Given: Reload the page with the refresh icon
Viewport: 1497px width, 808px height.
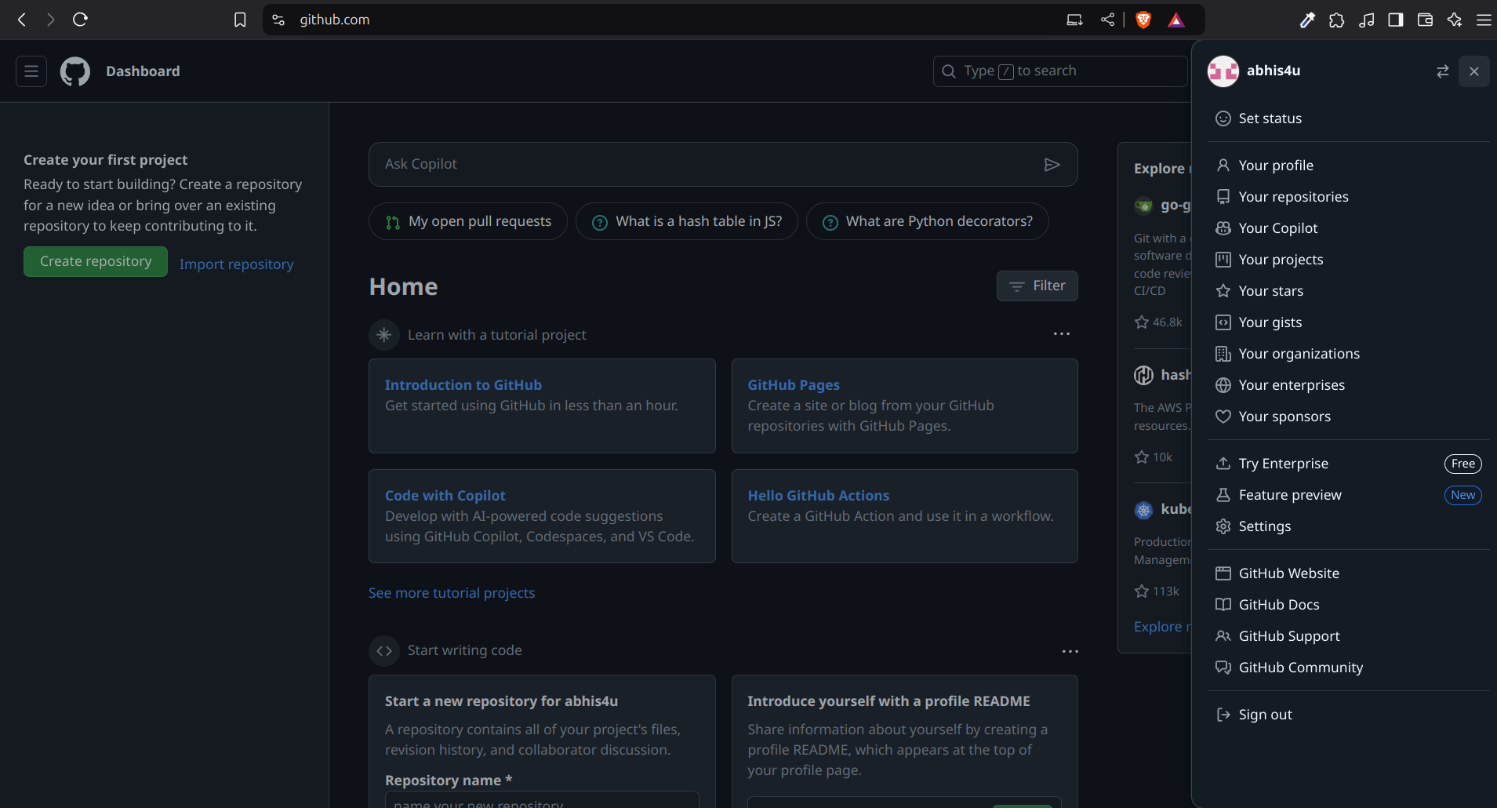Looking at the screenshot, I should pos(80,20).
